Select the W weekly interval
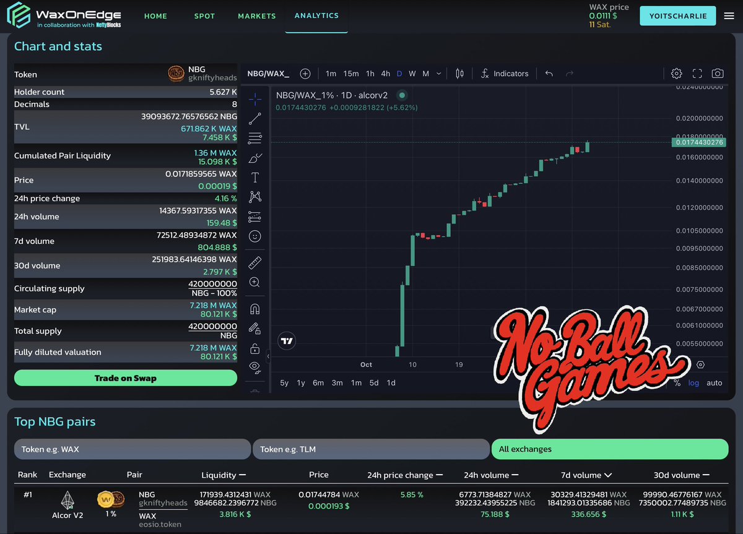743x534 pixels. 412,74
